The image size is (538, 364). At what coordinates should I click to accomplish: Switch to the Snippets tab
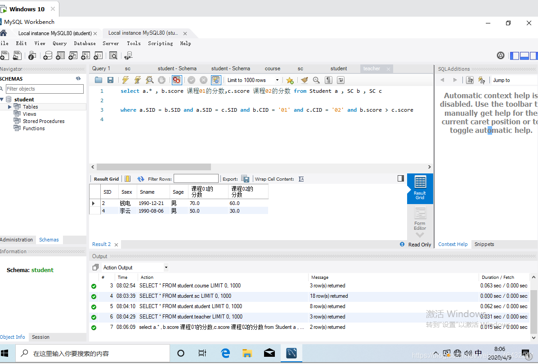point(484,244)
